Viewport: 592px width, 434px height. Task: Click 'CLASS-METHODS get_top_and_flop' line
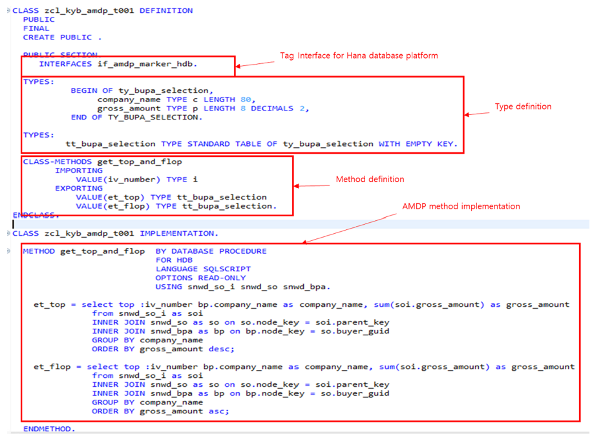pos(103,161)
